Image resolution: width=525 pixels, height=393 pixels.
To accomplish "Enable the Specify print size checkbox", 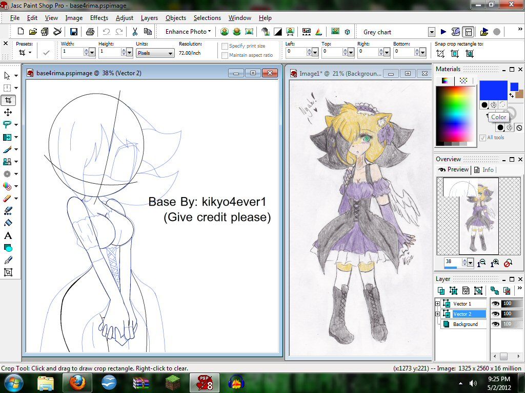I will 225,46.
